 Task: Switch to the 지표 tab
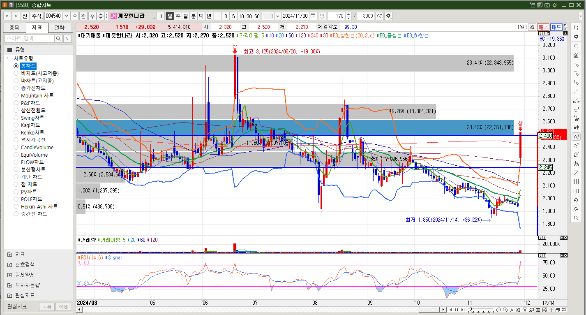(x=37, y=28)
